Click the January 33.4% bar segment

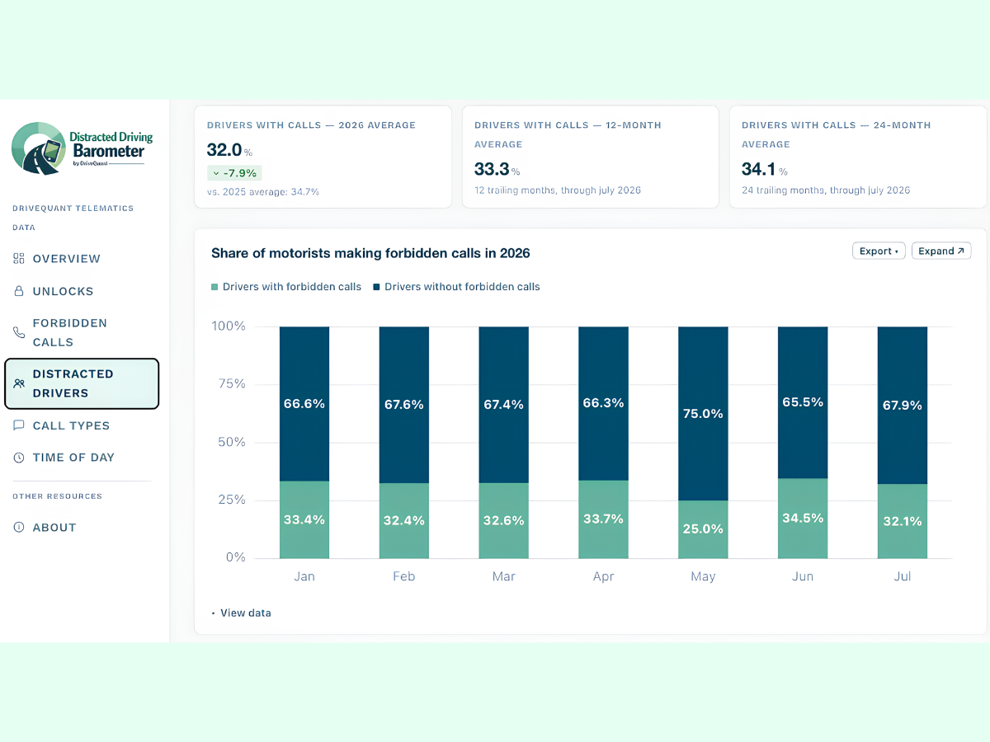(x=304, y=519)
